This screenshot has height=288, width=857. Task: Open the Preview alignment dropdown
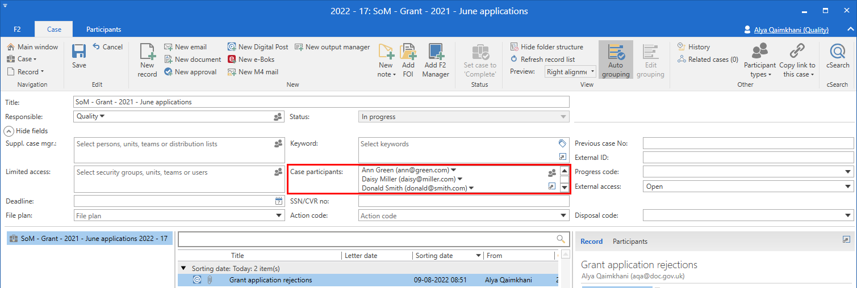point(592,72)
